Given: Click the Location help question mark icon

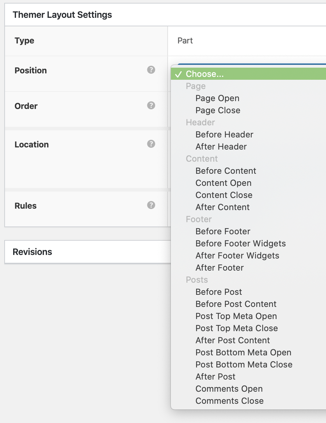Looking at the screenshot, I should pyautogui.click(x=151, y=144).
